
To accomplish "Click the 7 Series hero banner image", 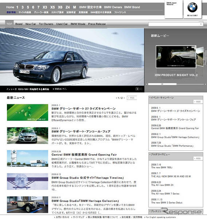I will click(72, 57).
